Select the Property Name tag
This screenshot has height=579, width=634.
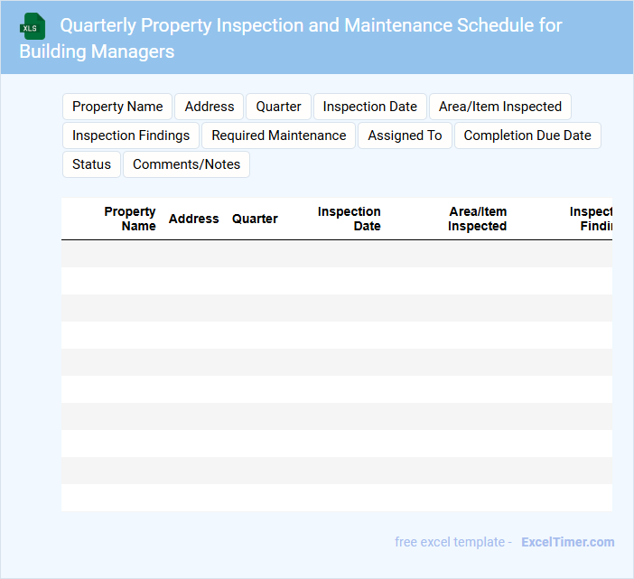pos(117,107)
